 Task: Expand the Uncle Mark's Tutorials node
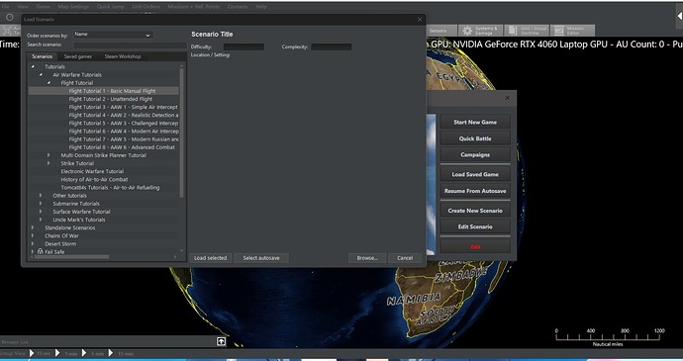(41, 220)
